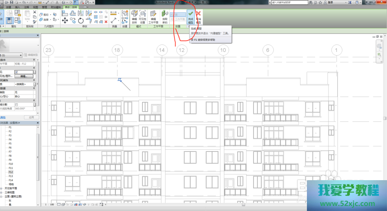The height and width of the screenshot is (211, 387).
Task: Select the Move tool in Modify panel
Action: coord(64,20)
